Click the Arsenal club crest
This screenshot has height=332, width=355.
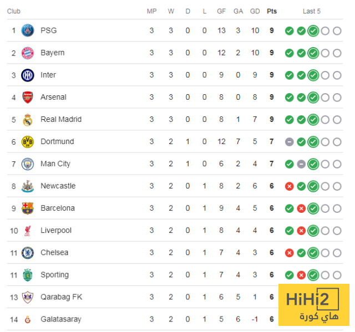27,97
